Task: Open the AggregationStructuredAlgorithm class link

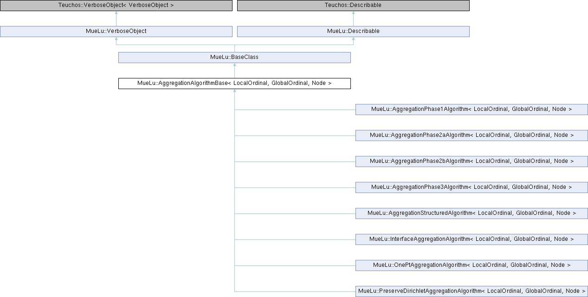Action: [x=472, y=213]
